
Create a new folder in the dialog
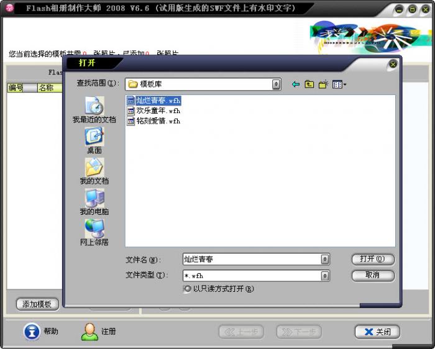(323, 84)
